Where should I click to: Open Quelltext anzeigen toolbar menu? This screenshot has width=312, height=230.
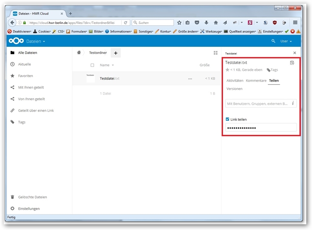(x=240, y=31)
